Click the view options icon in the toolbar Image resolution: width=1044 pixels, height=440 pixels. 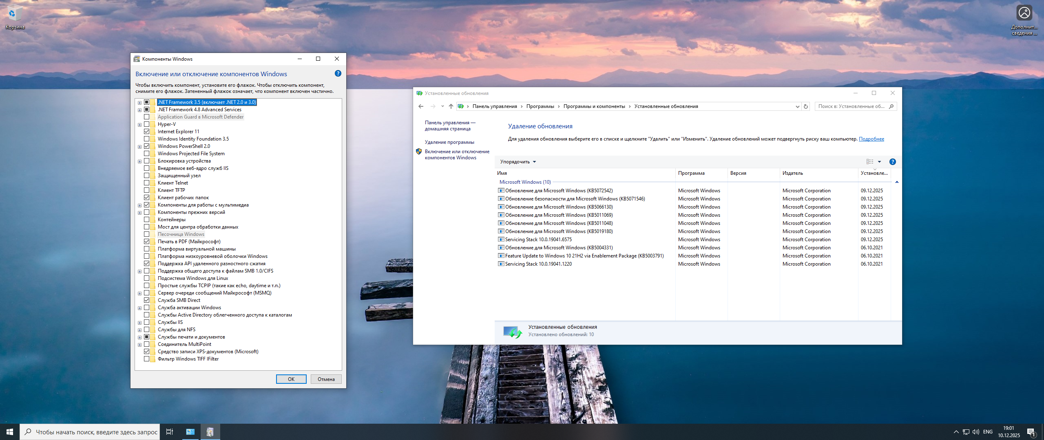click(869, 162)
